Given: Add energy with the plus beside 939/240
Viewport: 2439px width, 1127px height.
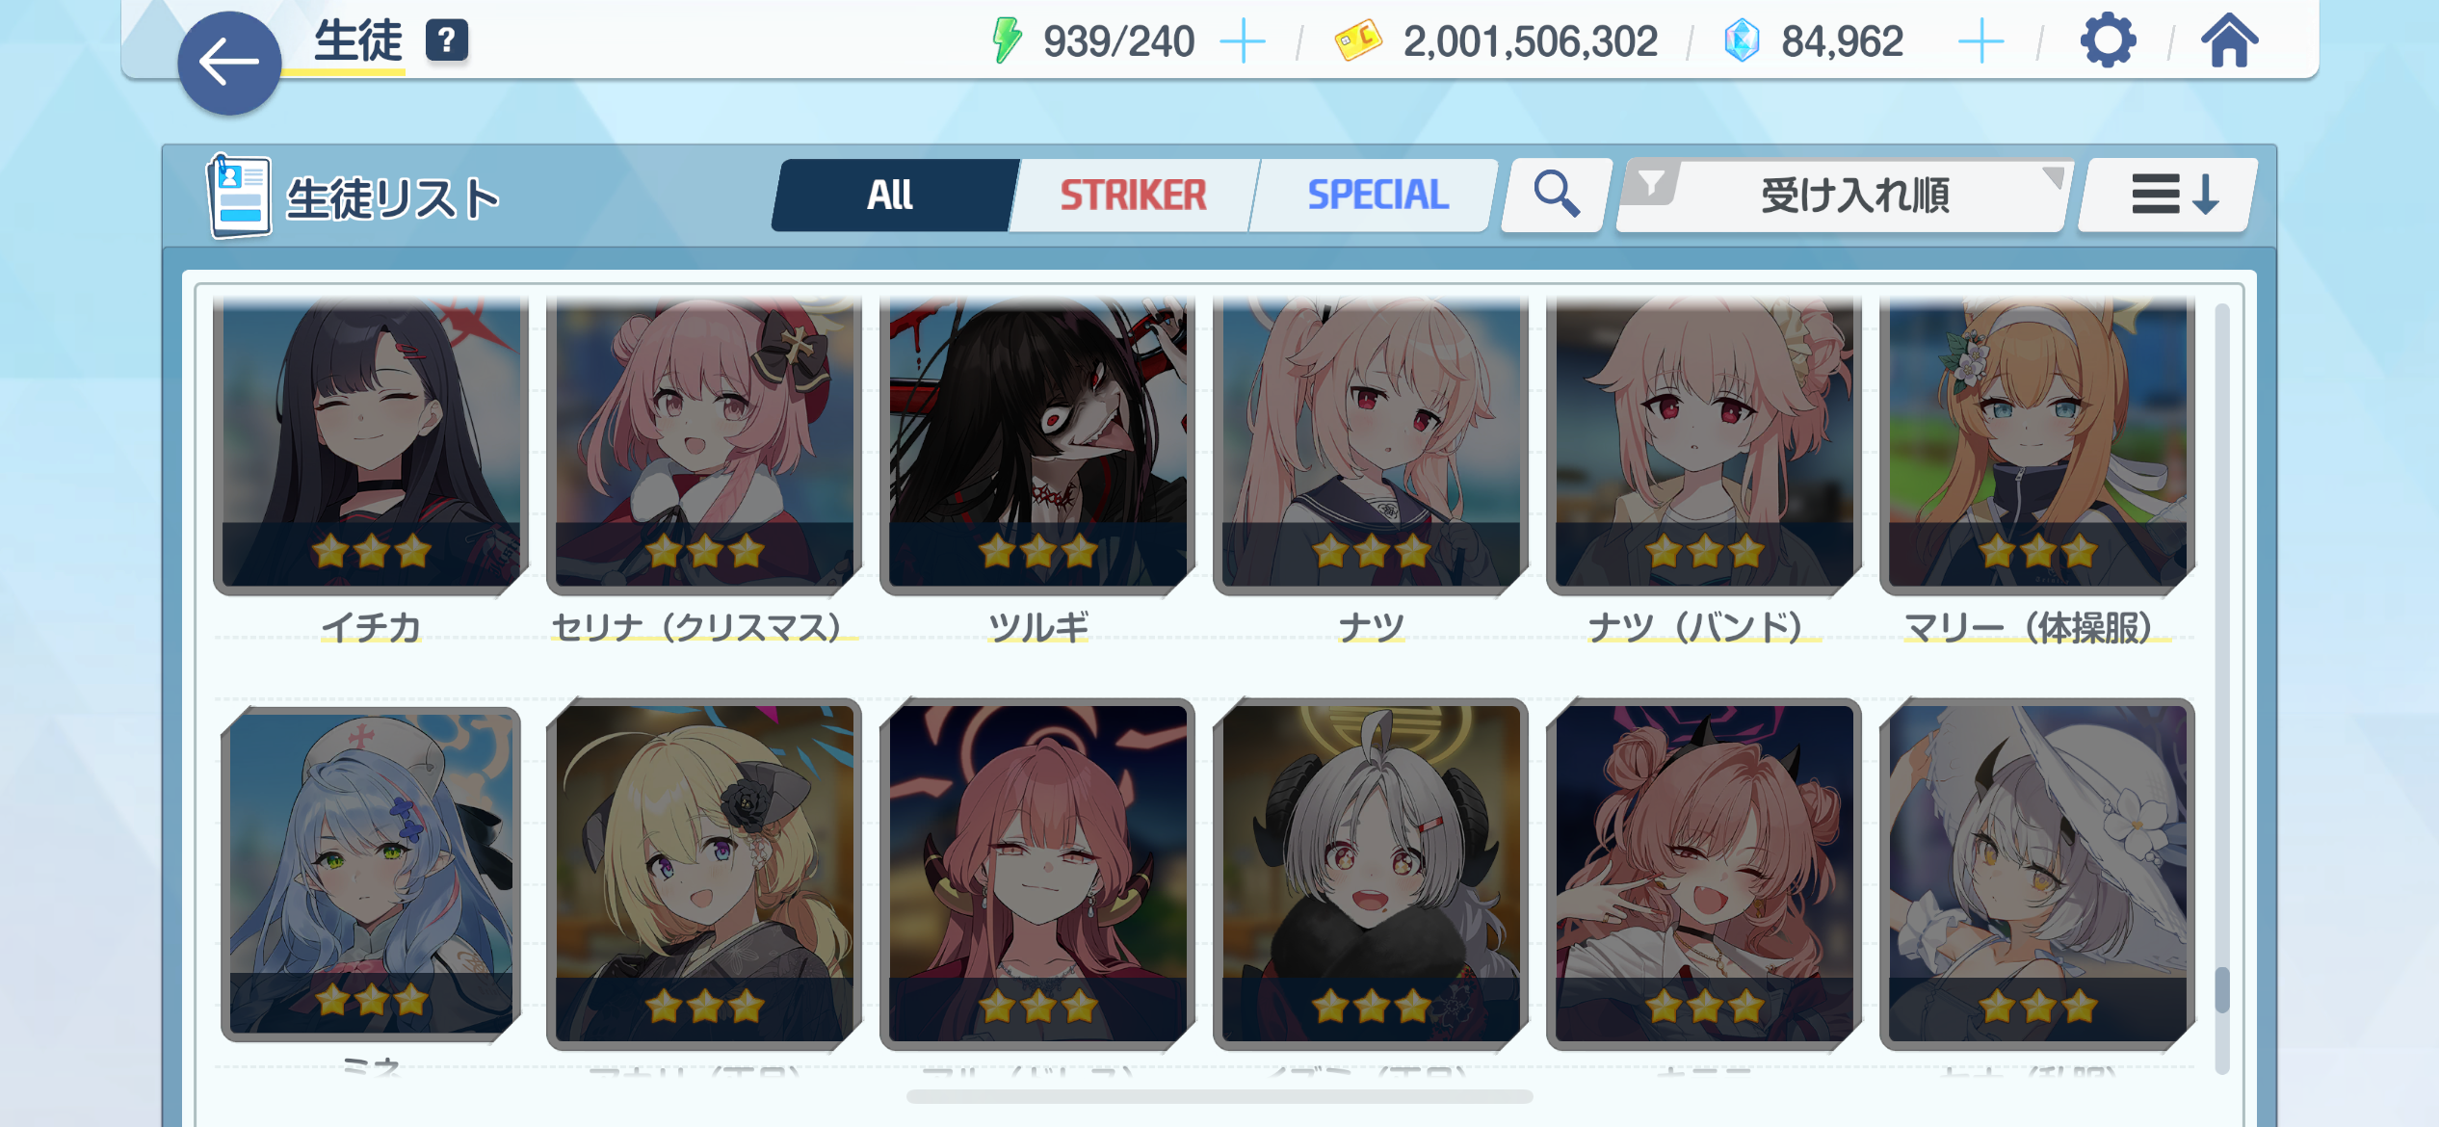Looking at the screenshot, I should point(1243,41).
